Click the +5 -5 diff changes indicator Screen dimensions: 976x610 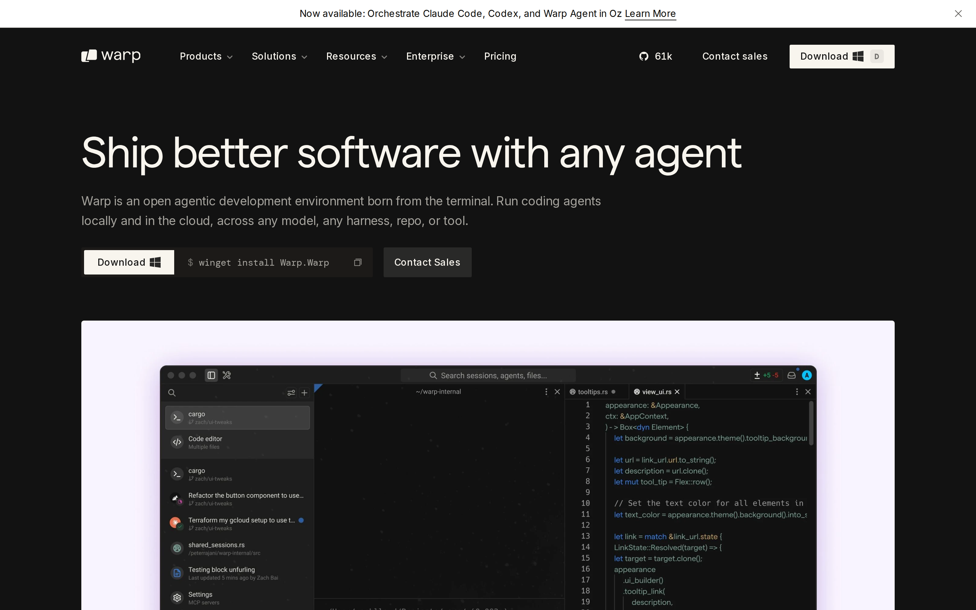pyautogui.click(x=766, y=375)
